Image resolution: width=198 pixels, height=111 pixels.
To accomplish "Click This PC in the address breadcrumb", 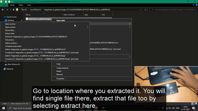I will pyautogui.click(x=24, y=10).
